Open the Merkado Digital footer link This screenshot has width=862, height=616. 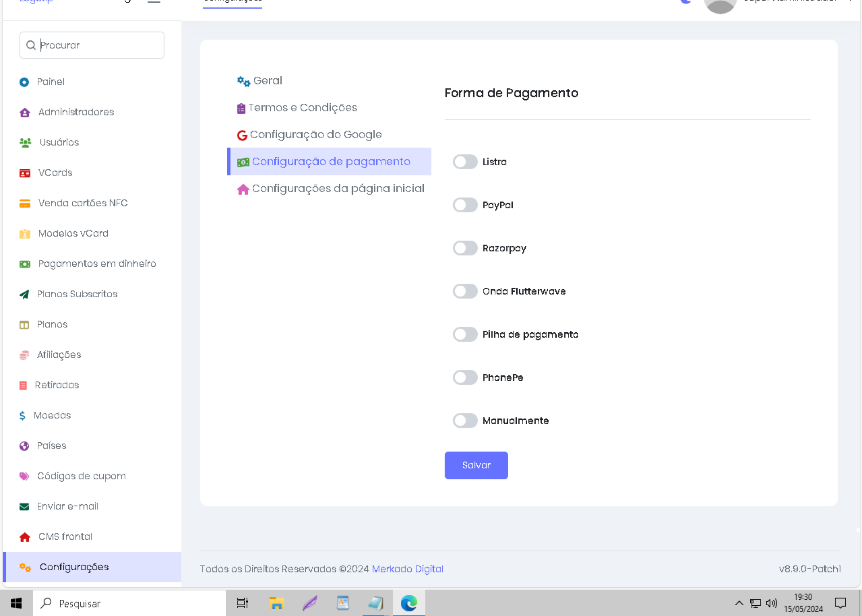point(407,569)
